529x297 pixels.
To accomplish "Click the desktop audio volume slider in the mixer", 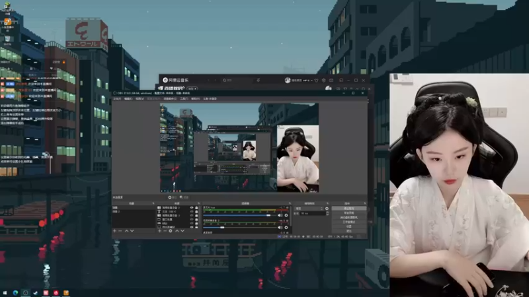I will (x=240, y=215).
